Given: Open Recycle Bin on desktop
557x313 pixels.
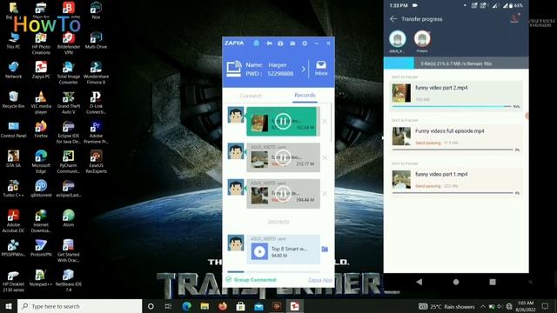Looking at the screenshot, I should (13, 99).
